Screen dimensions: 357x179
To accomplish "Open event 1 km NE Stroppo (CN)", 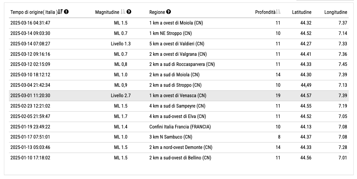I will coord(171,33).
